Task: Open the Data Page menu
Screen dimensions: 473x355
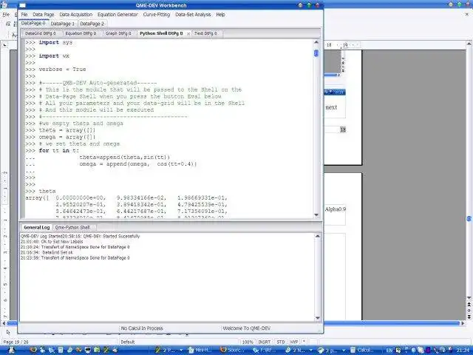Action: pyautogui.click(x=44, y=15)
